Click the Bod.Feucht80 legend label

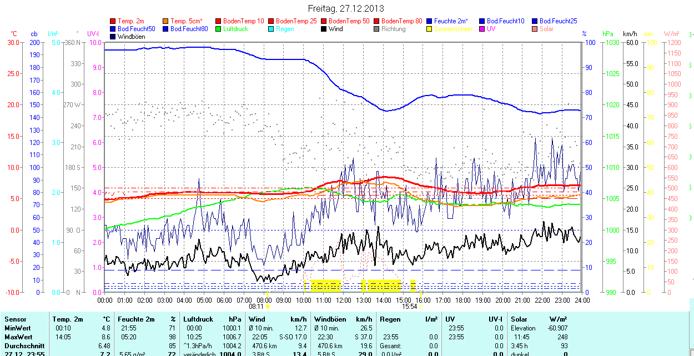point(189,29)
